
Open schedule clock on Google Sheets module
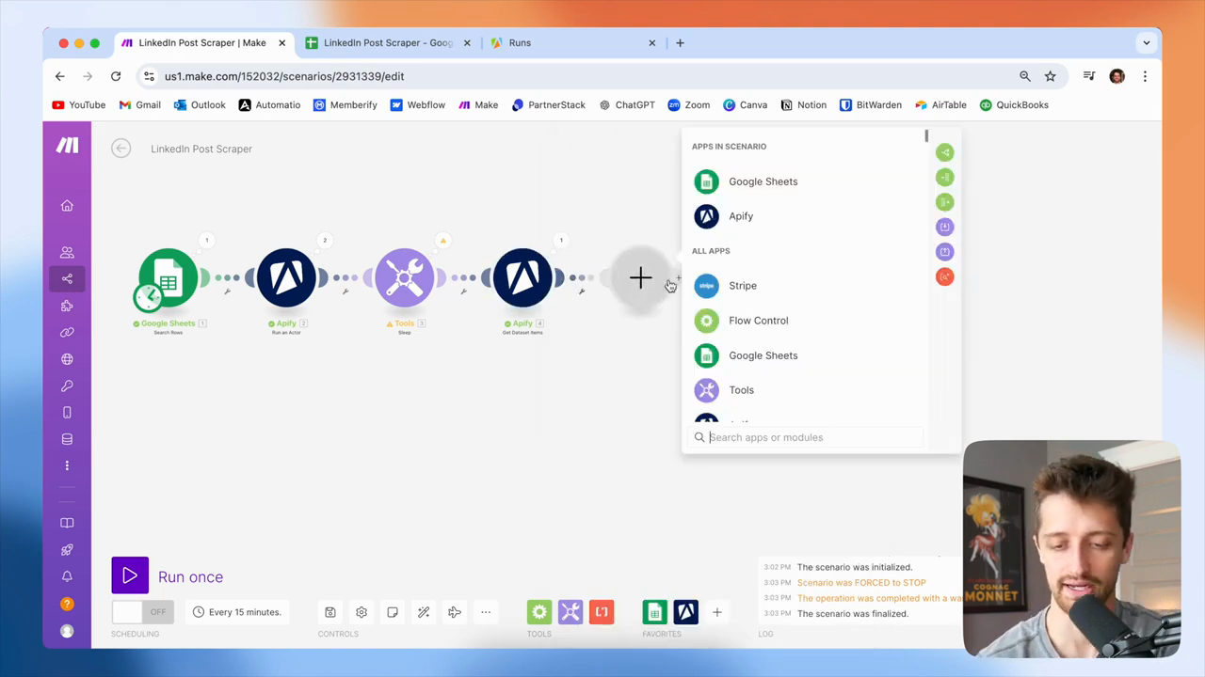coord(147,297)
